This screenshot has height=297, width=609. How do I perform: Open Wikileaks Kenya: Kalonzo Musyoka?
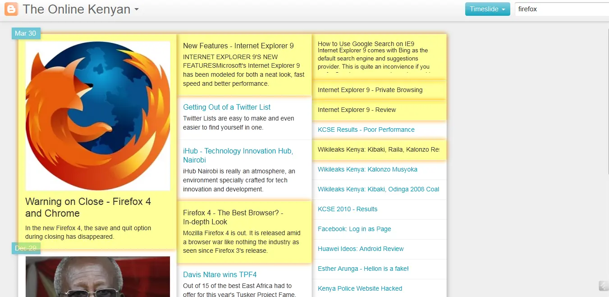[367, 169]
